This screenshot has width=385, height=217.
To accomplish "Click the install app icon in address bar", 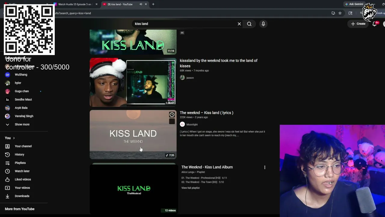I will click(333, 13).
